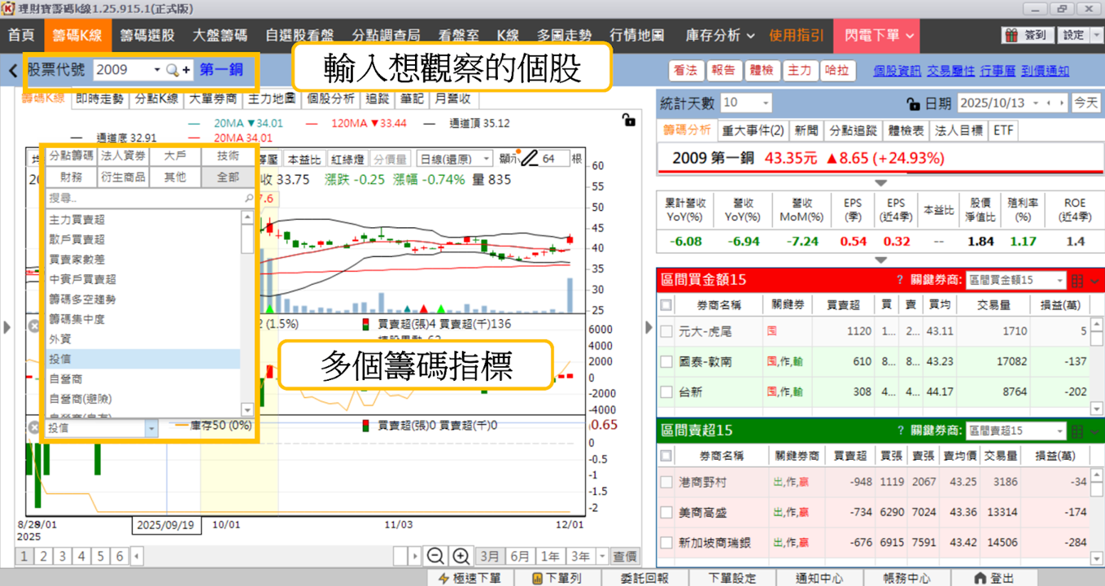Open the 統計天數 dropdown showing 10
Image resolution: width=1105 pixels, height=586 pixels.
click(745, 103)
